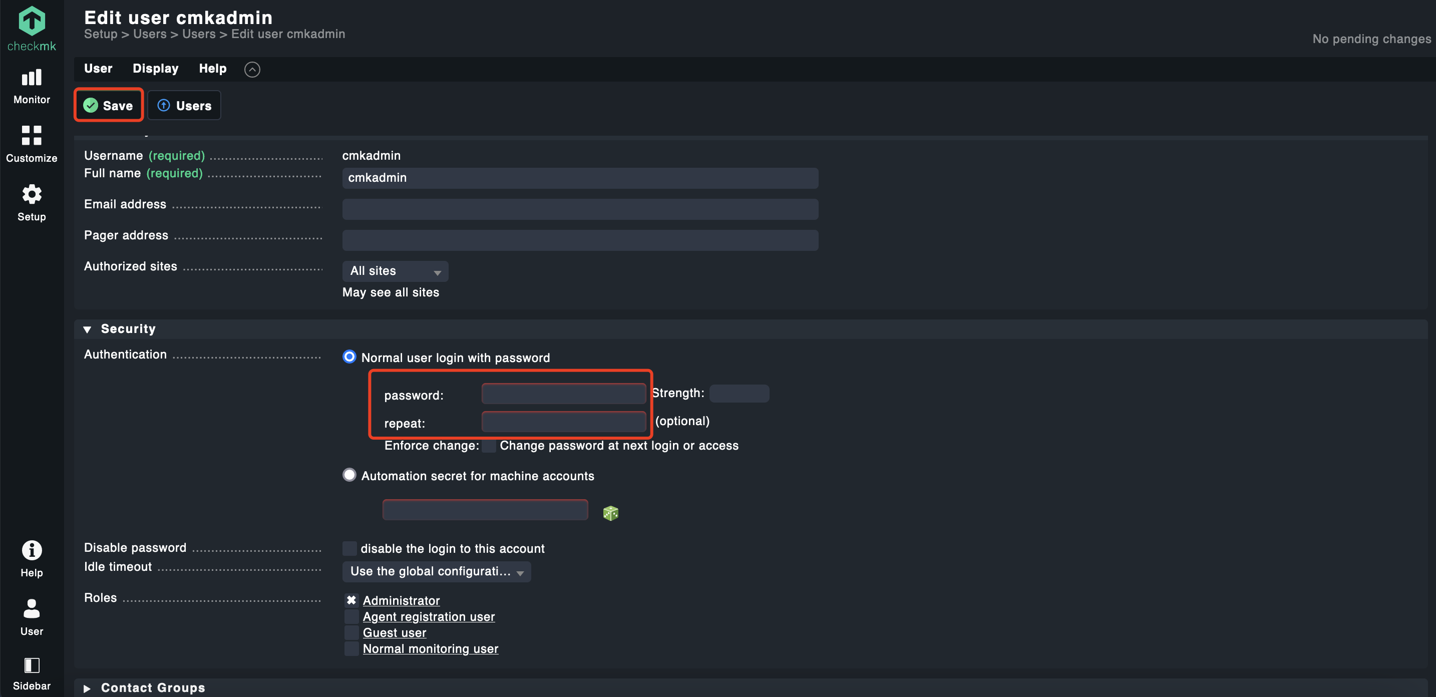Viewport: 1436px width, 697px height.
Task: Enable disable the login to this account
Action: click(349, 548)
